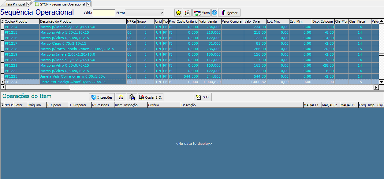Close the Sequência Operacional tab

click(88, 4)
